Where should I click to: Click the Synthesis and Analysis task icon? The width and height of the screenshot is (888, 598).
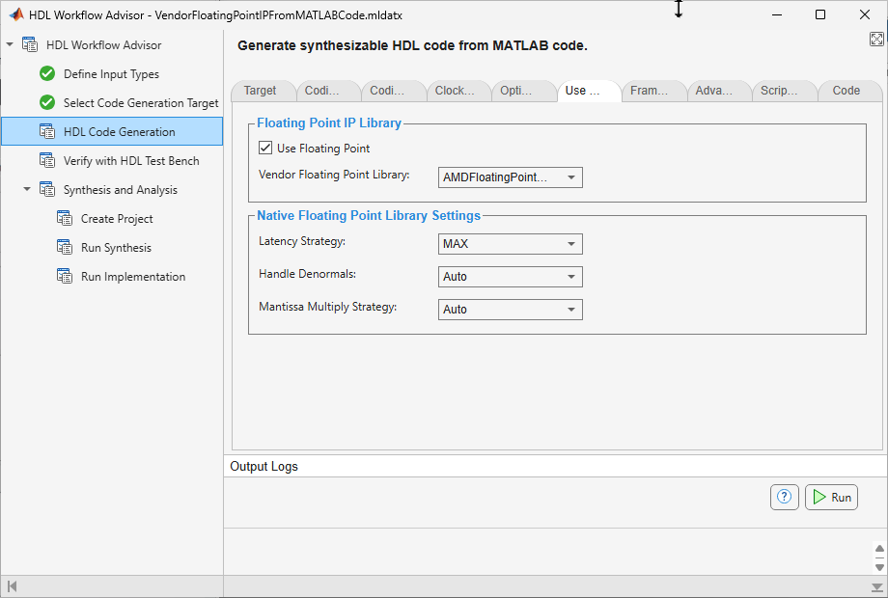[47, 189]
